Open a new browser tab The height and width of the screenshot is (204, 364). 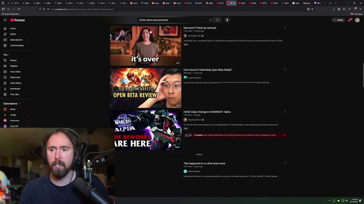330,3
